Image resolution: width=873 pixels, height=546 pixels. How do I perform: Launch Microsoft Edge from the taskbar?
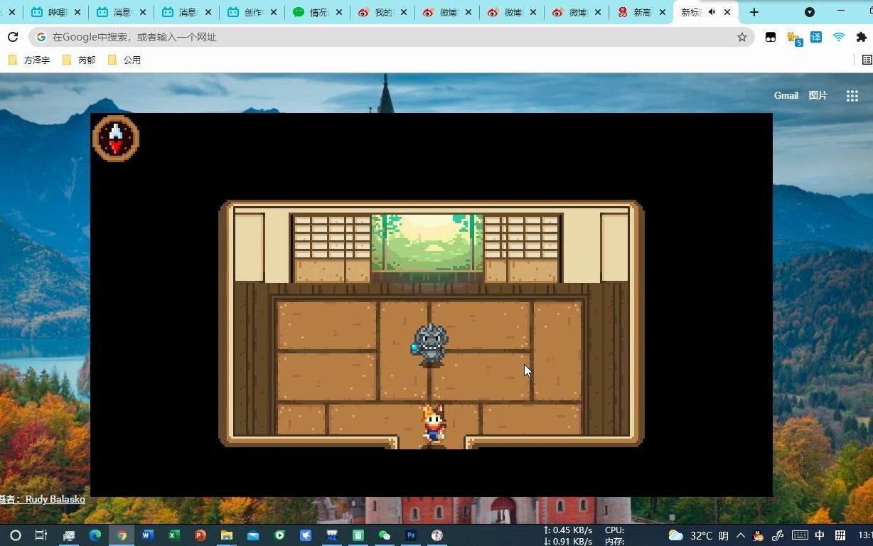click(95, 535)
